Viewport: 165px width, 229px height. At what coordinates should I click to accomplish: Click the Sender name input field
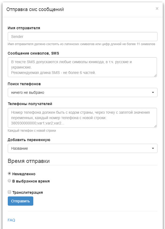click(x=83, y=37)
